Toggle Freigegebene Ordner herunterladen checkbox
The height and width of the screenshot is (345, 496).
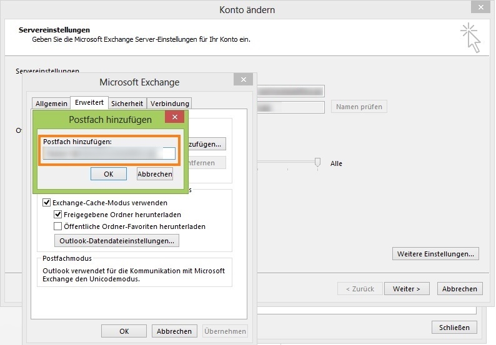58,215
